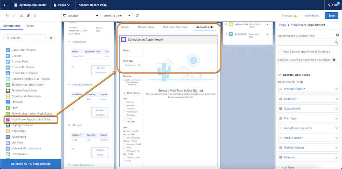Screen dimensions: 342x169
Task: Switch to the Fields tab
Action: click(30, 26)
